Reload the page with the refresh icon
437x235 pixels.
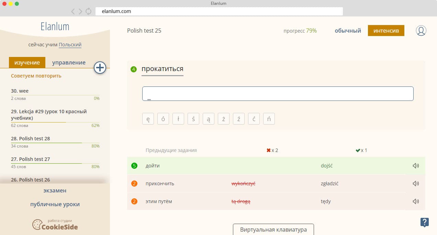[89, 11]
